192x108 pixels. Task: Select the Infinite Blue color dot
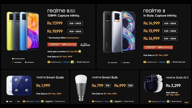coord(26,62)
